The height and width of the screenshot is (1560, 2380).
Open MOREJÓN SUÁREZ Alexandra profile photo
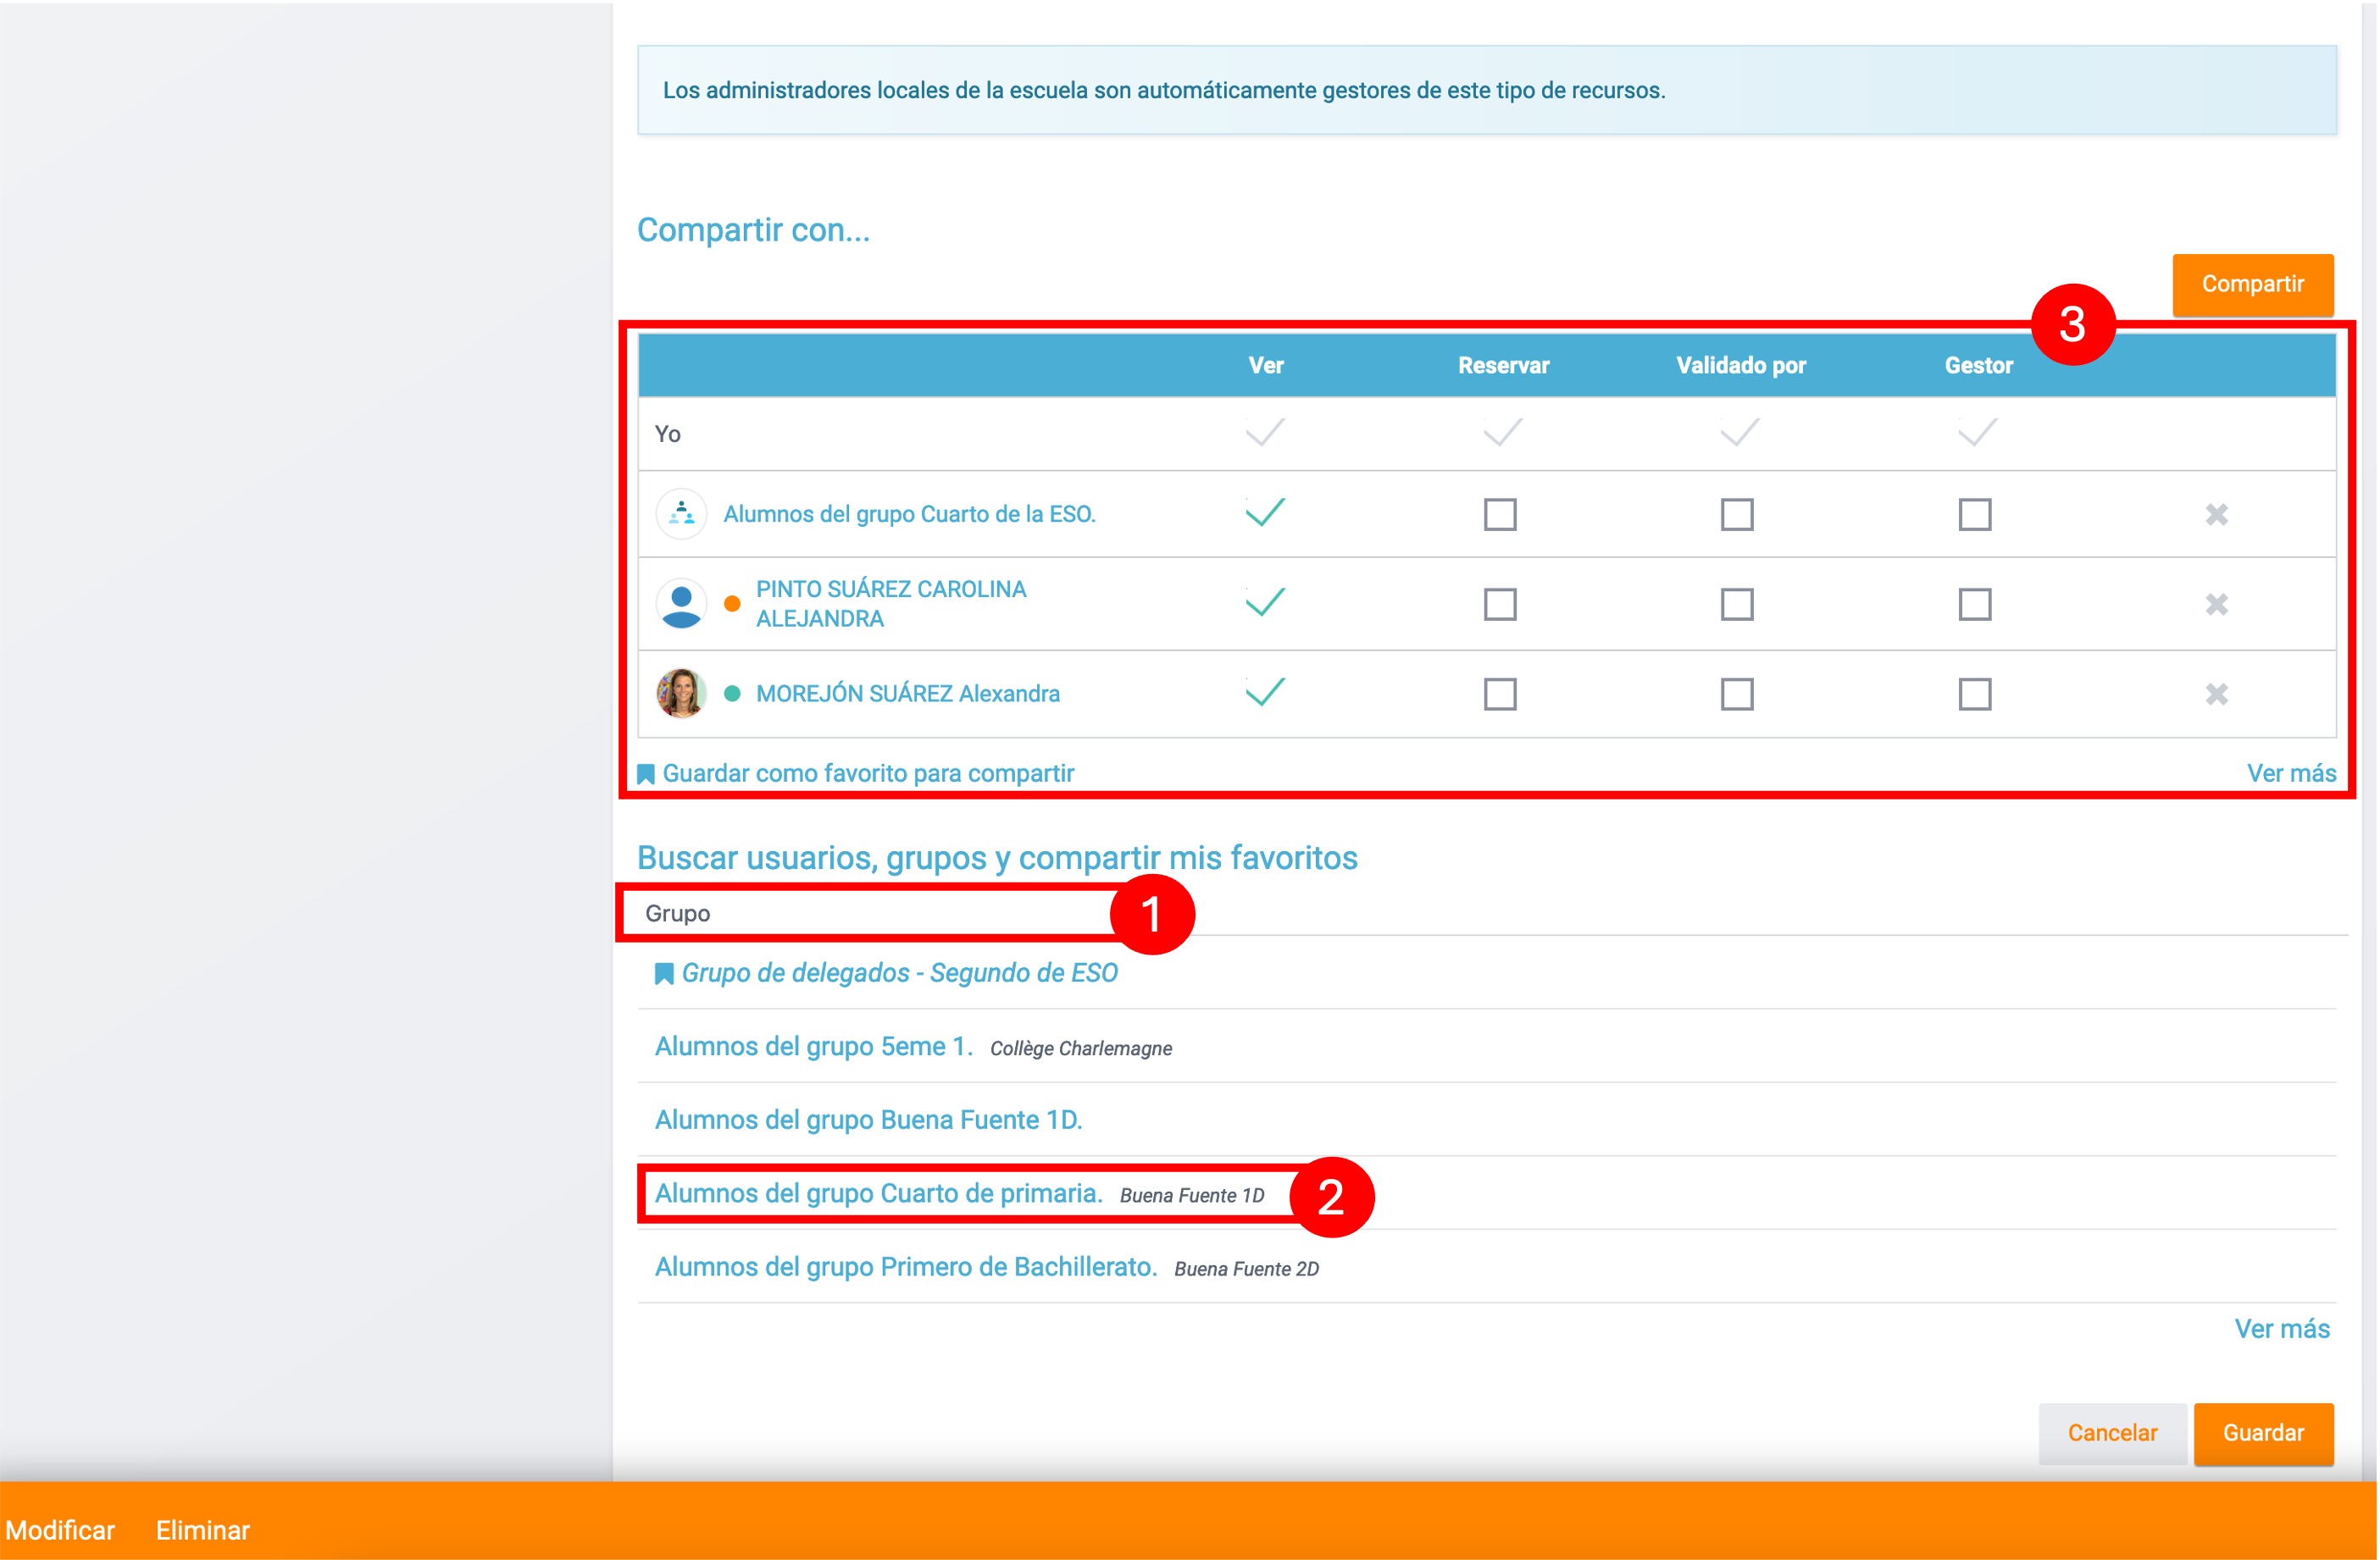tap(681, 694)
